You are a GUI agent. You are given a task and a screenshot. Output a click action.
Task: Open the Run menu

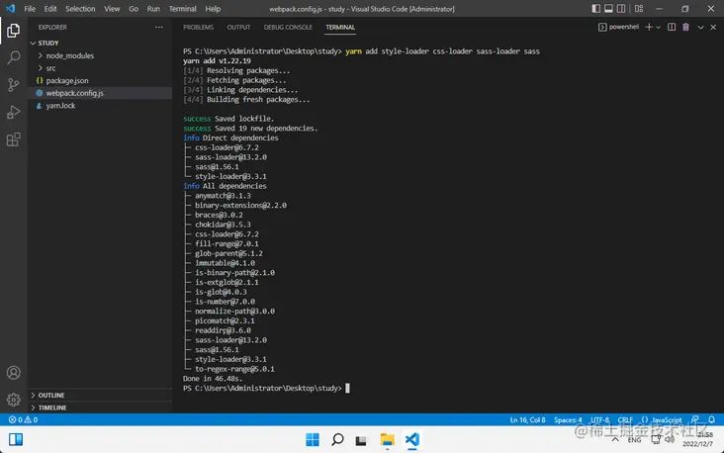click(x=153, y=8)
